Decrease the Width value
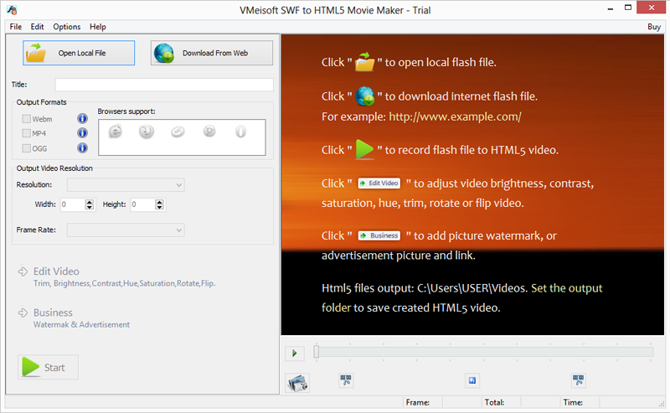This screenshot has width=670, height=413. tap(90, 208)
